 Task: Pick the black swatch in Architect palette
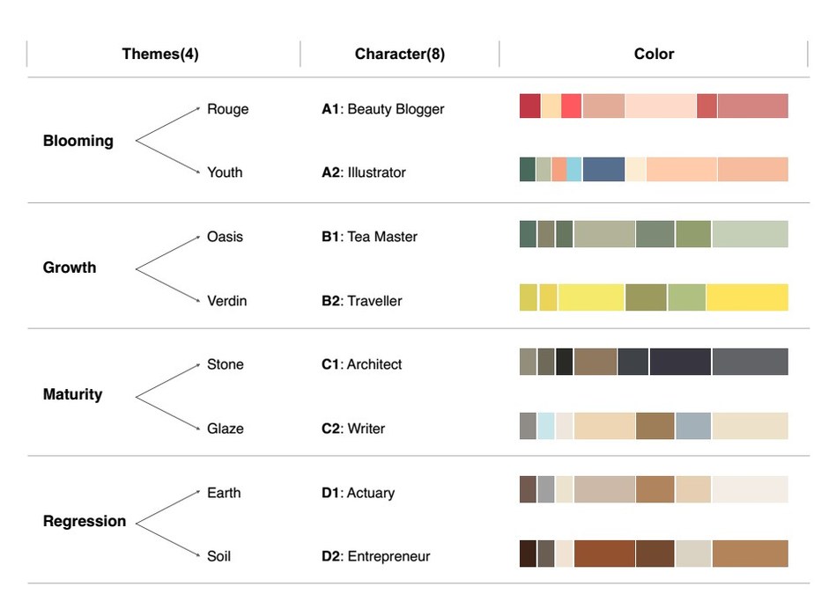pos(564,362)
